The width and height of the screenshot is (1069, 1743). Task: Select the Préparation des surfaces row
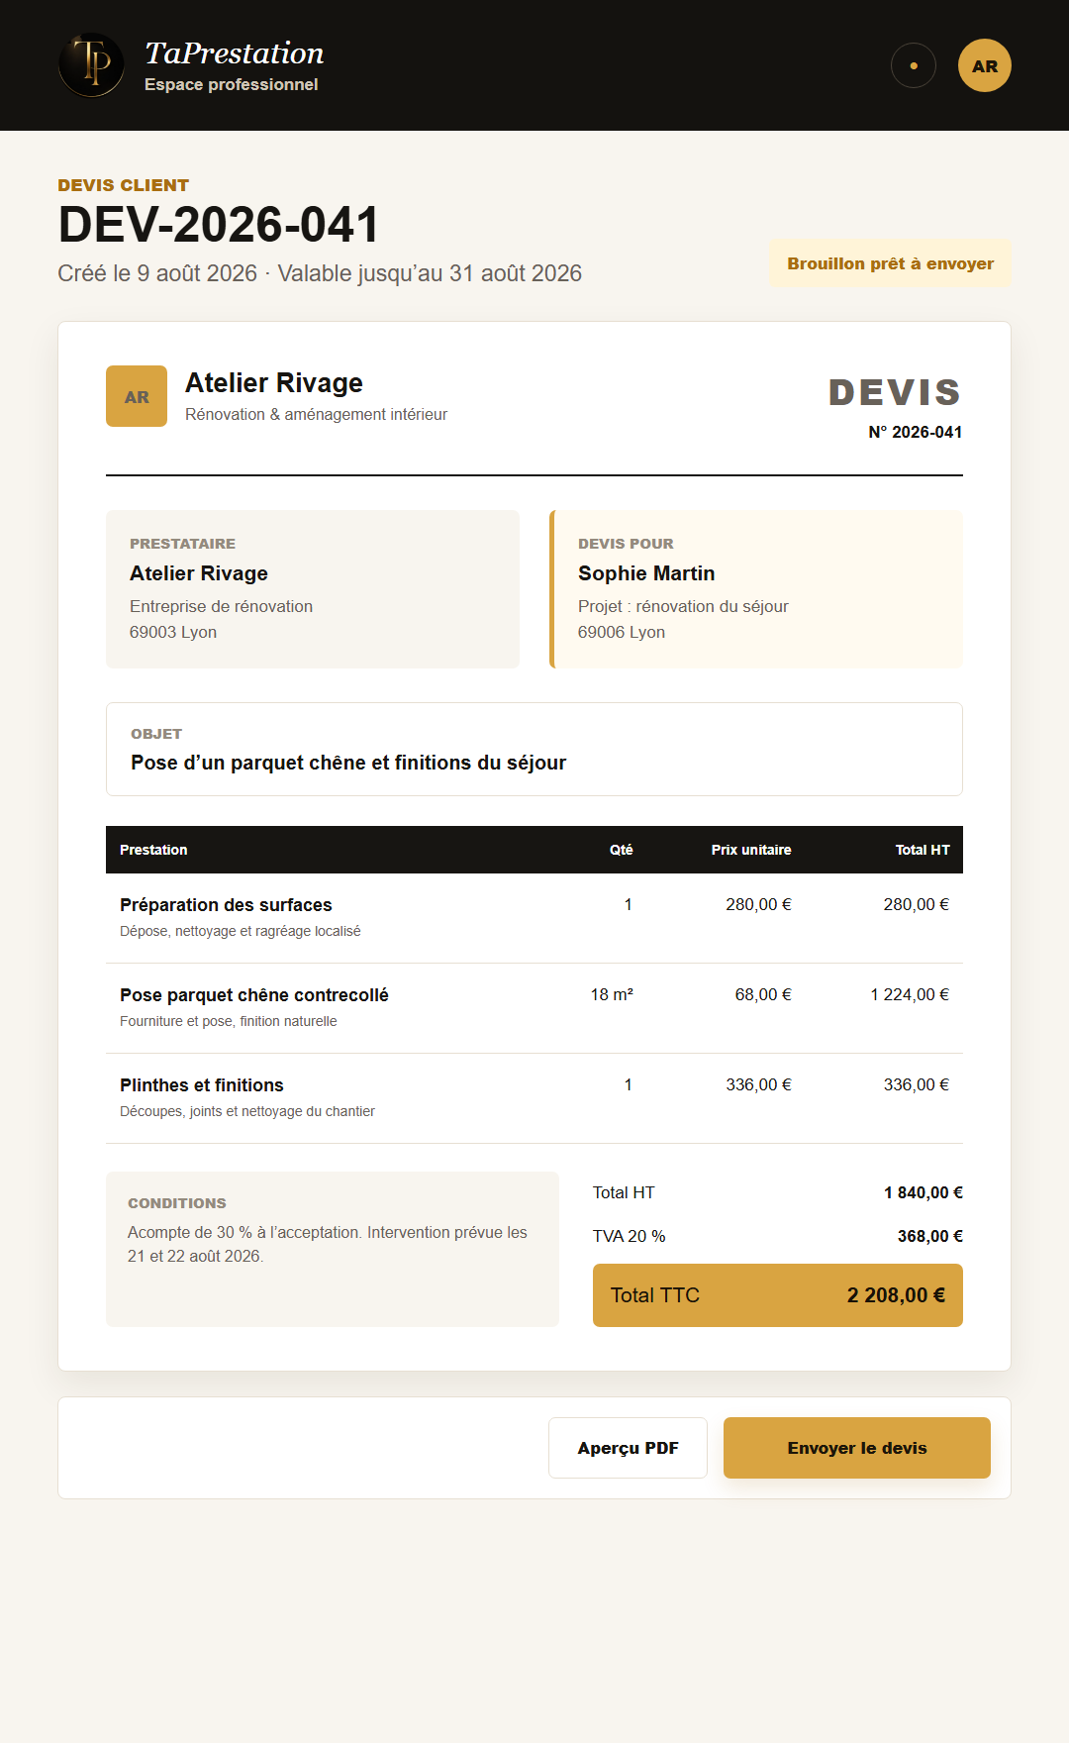point(534,918)
